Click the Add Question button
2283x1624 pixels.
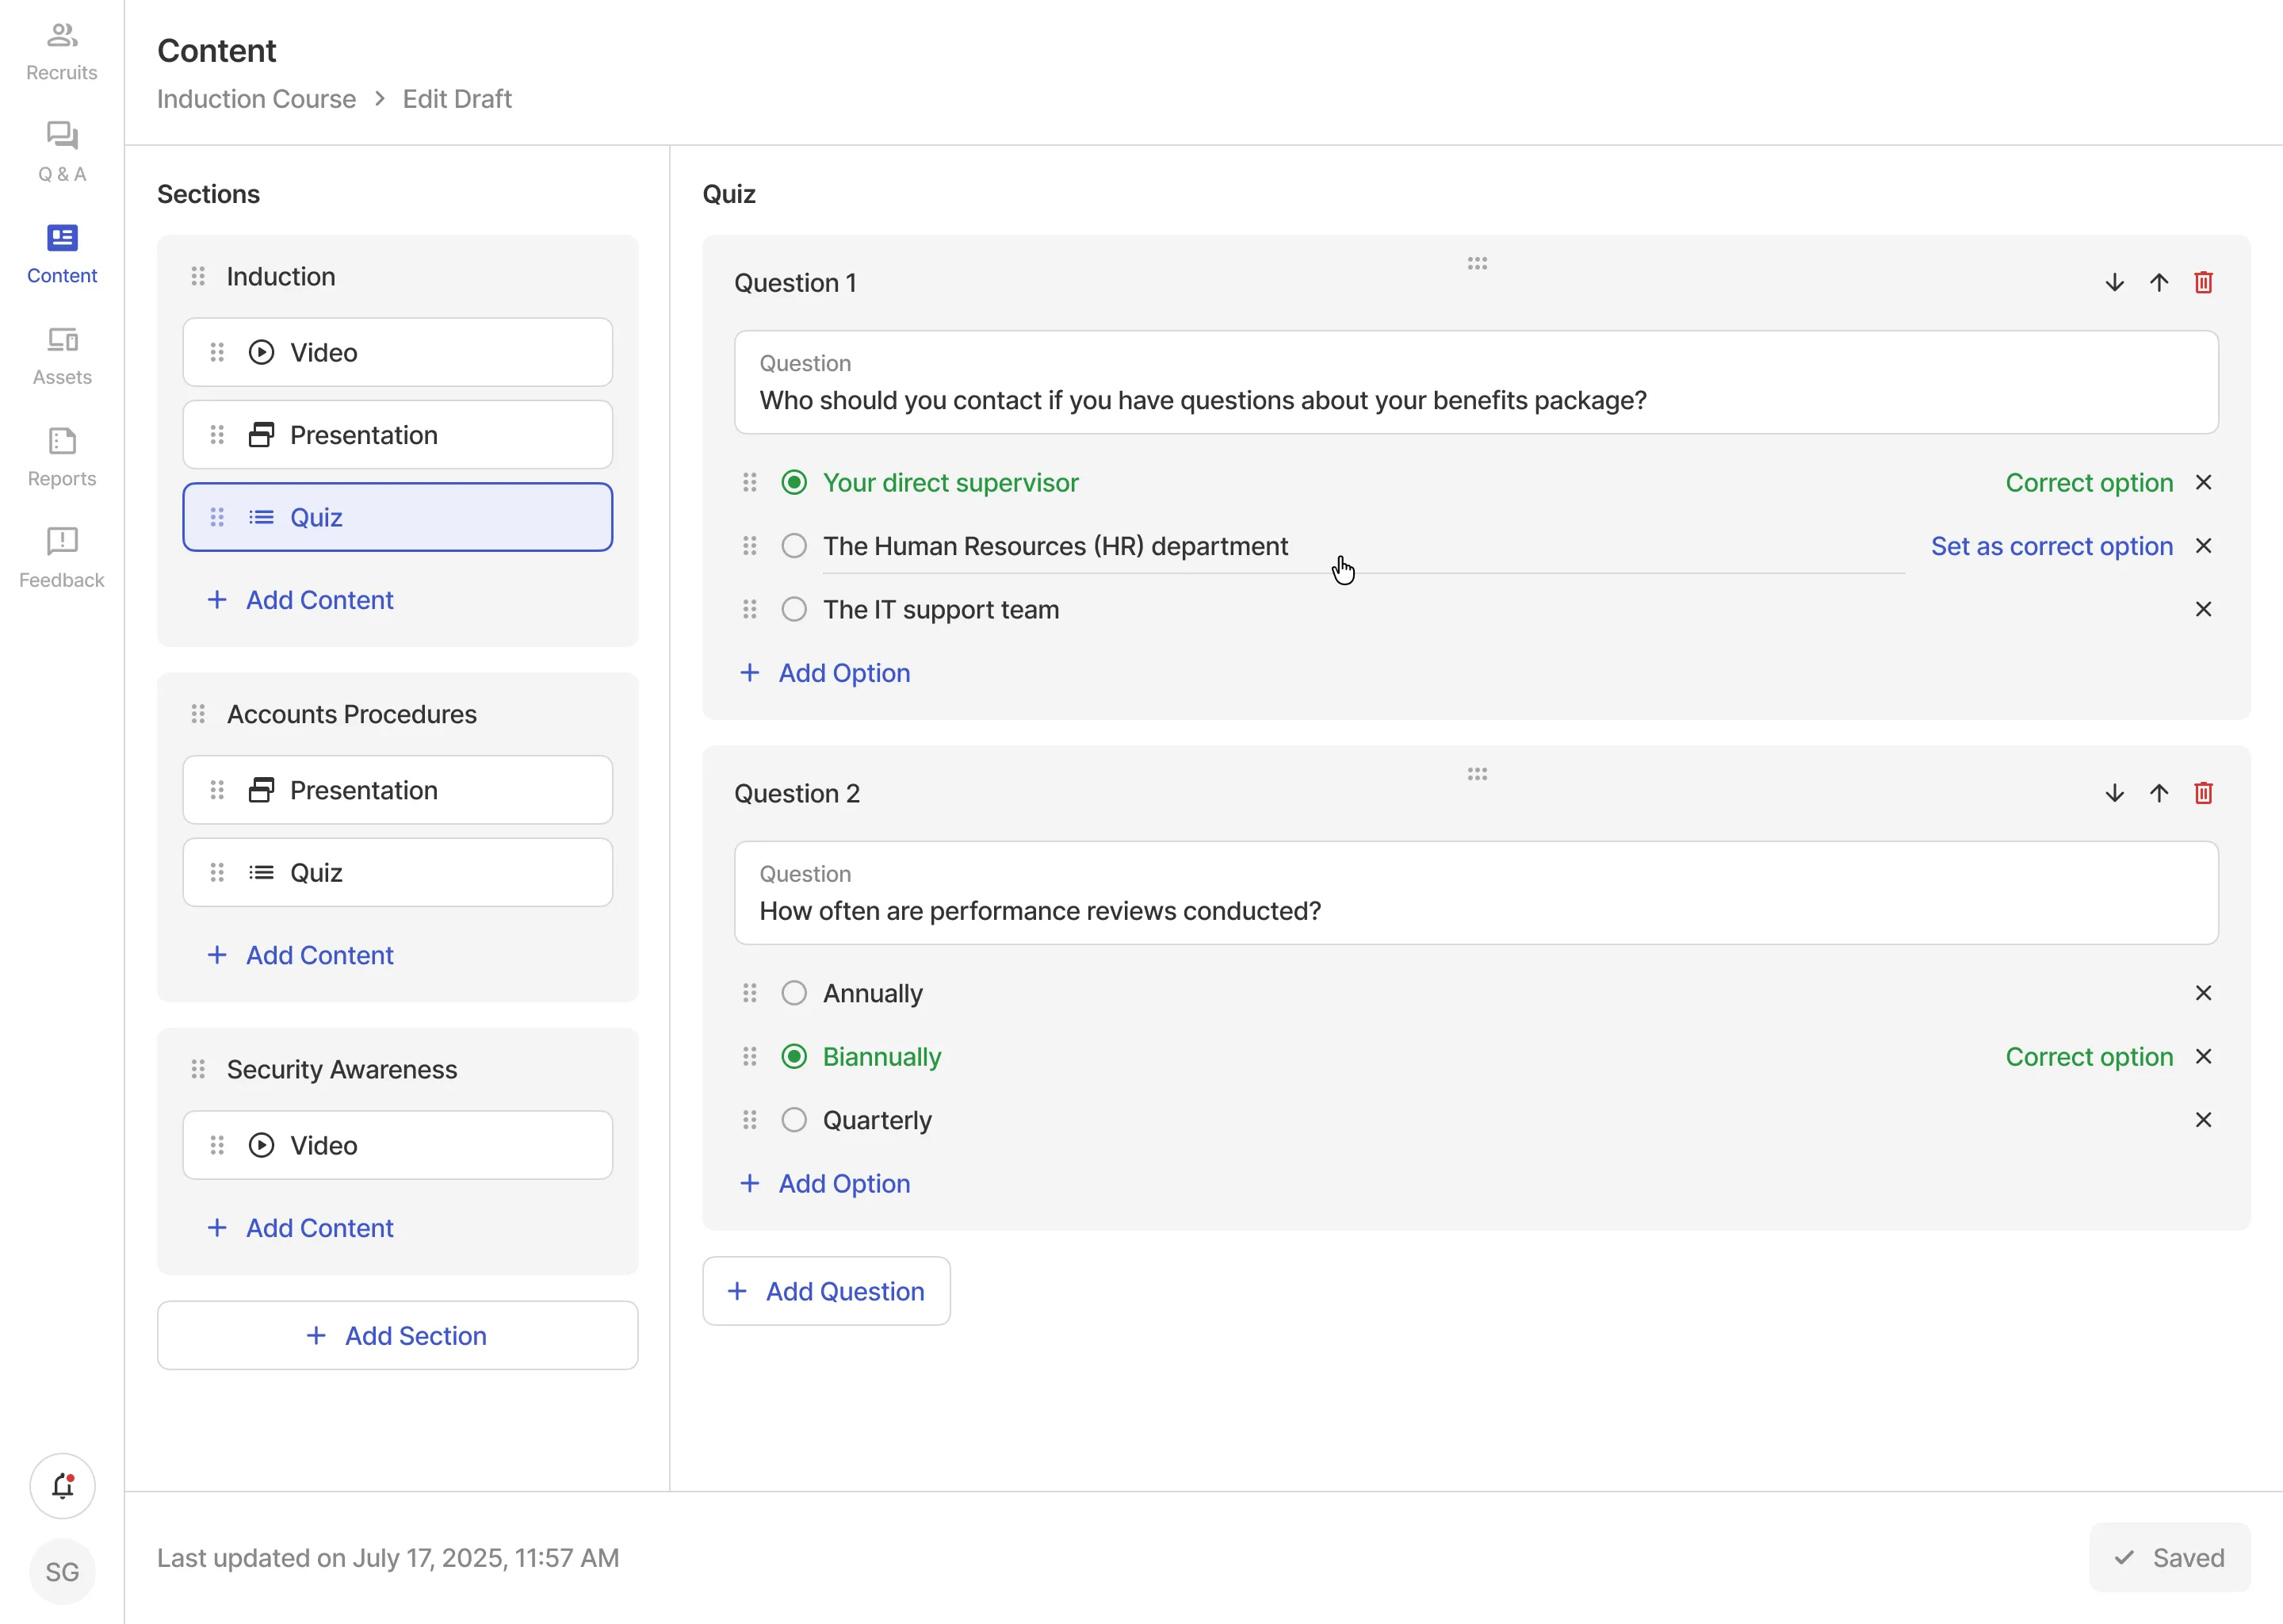coord(826,1291)
